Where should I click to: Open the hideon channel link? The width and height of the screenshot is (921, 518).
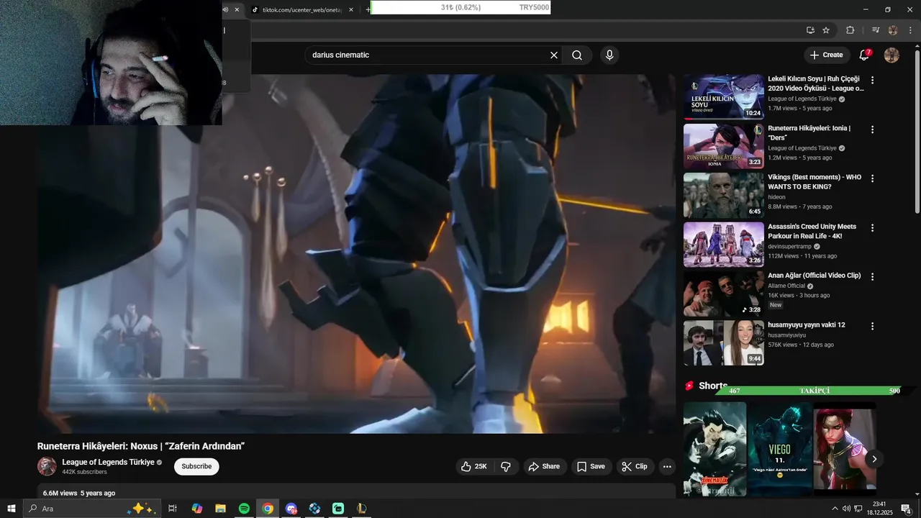(776, 197)
